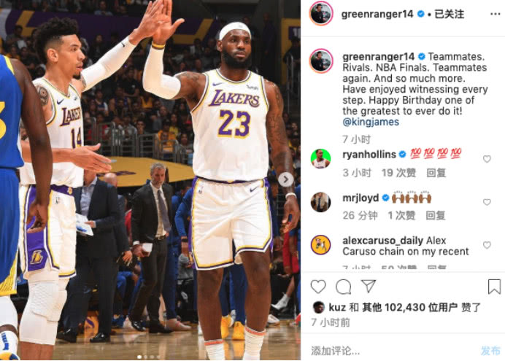Open the three-dot more options menu
Screen dimensions: 505x361
pyautogui.click(x=495, y=14)
